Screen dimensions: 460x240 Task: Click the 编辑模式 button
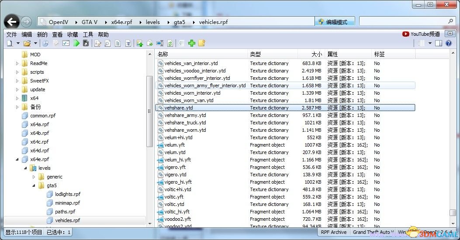(x=335, y=22)
